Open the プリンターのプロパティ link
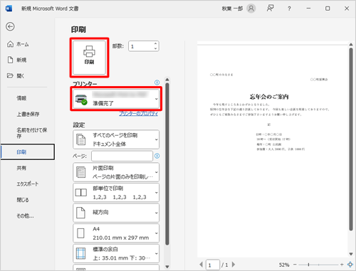 pos(138,114)
